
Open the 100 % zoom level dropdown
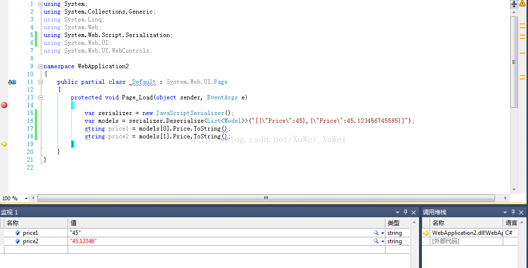pyautogui.click(x=26, y=198)
